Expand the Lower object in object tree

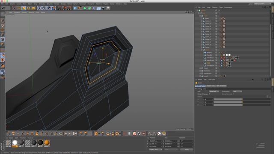pos(200,76)
